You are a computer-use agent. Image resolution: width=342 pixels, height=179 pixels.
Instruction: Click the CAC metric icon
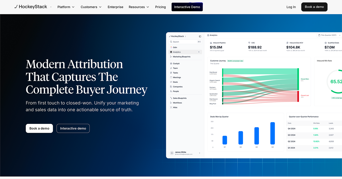pos(249,43)
